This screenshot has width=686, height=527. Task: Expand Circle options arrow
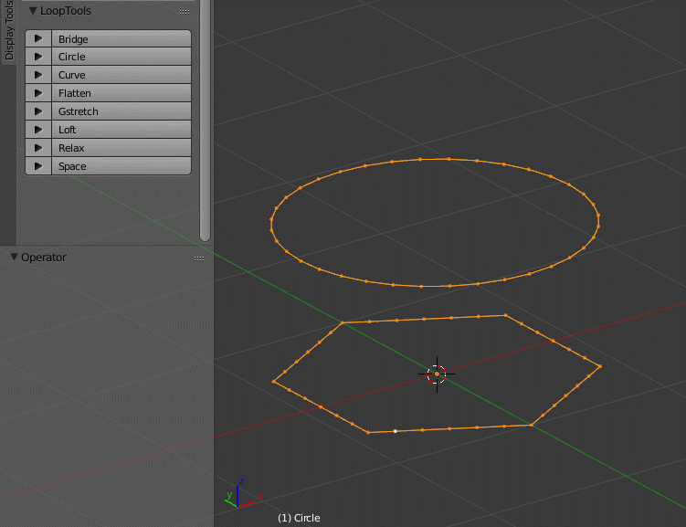coord(38,57)
